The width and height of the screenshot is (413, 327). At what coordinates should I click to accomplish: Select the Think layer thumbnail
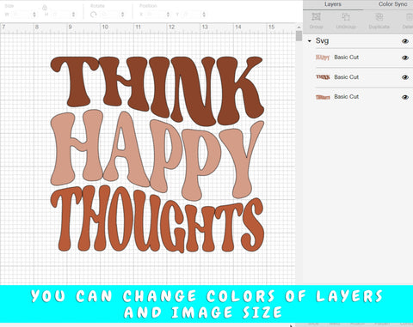(323, 77)
